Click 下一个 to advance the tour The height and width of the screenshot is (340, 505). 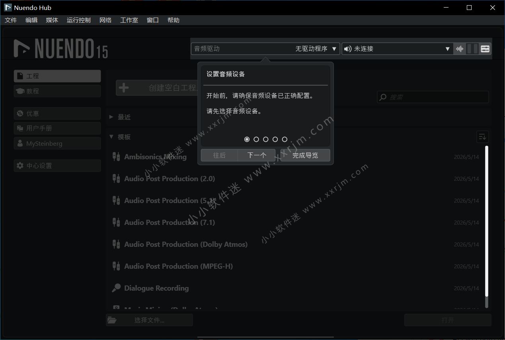[257, 155]
